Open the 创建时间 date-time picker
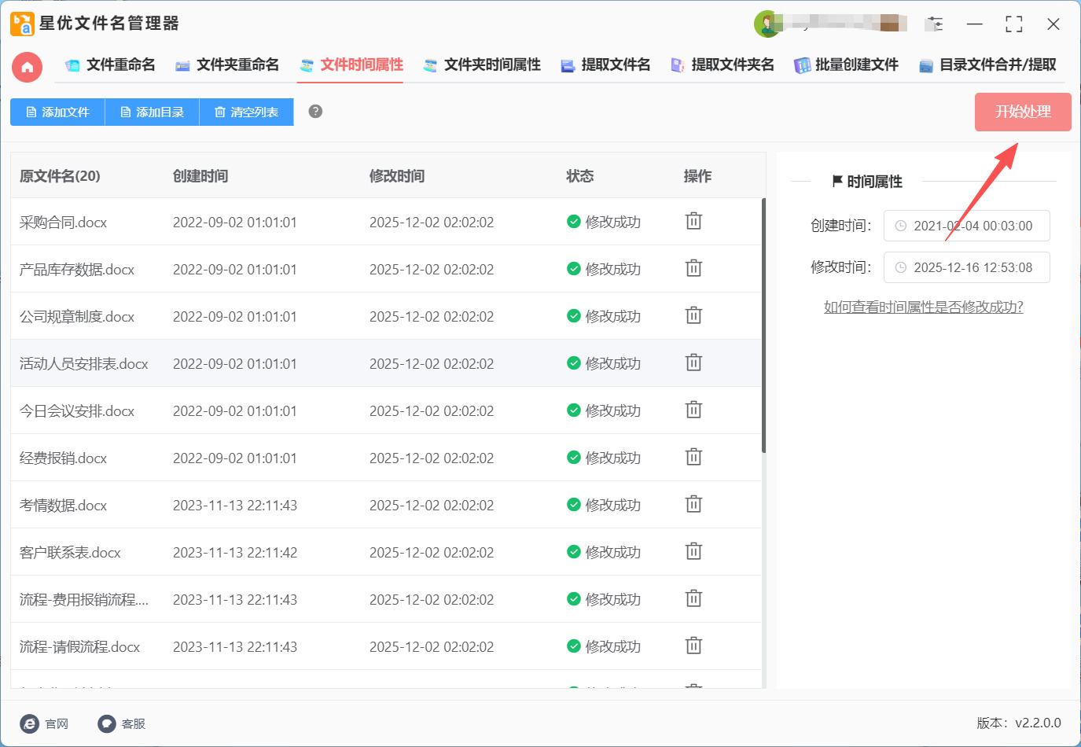This screenshot has height=747, width=1081. pos(966,226)
